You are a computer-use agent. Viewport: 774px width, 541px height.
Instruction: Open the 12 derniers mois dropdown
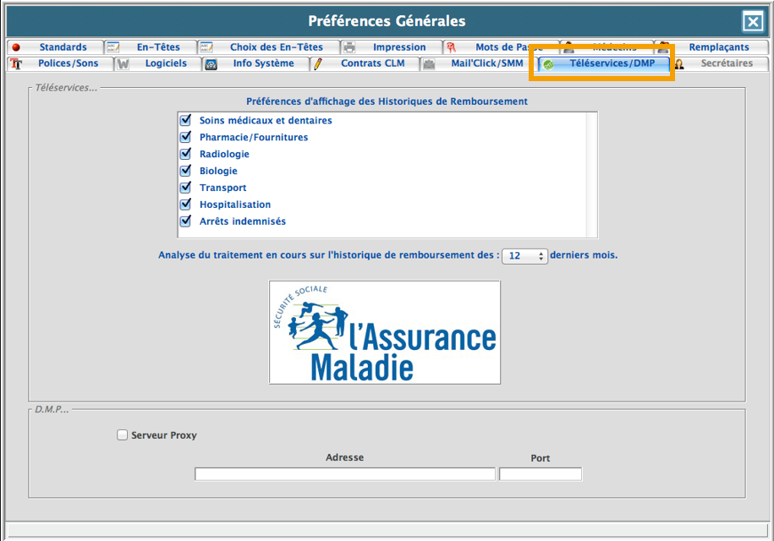(x=524, y=256)
